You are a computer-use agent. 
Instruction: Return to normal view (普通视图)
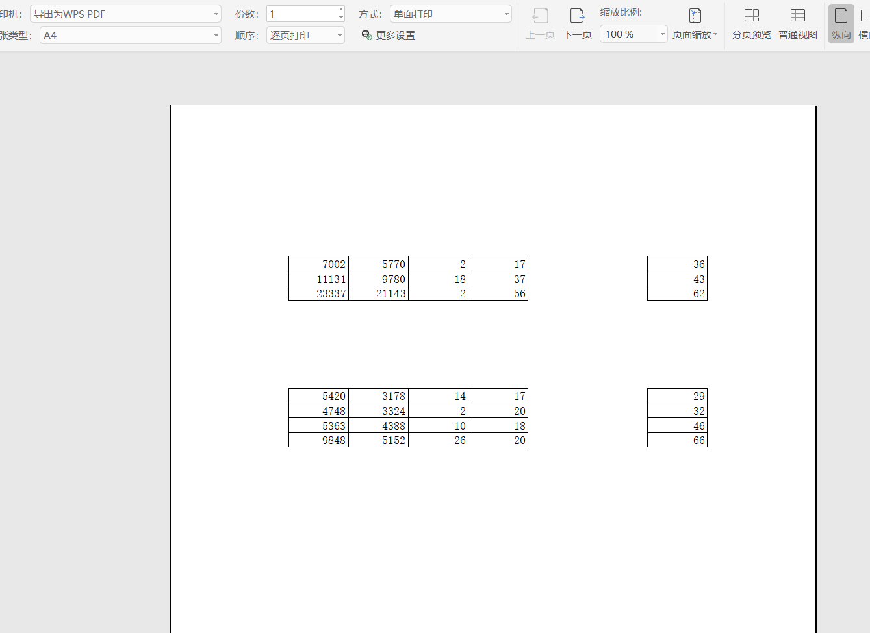click(797, 23)
